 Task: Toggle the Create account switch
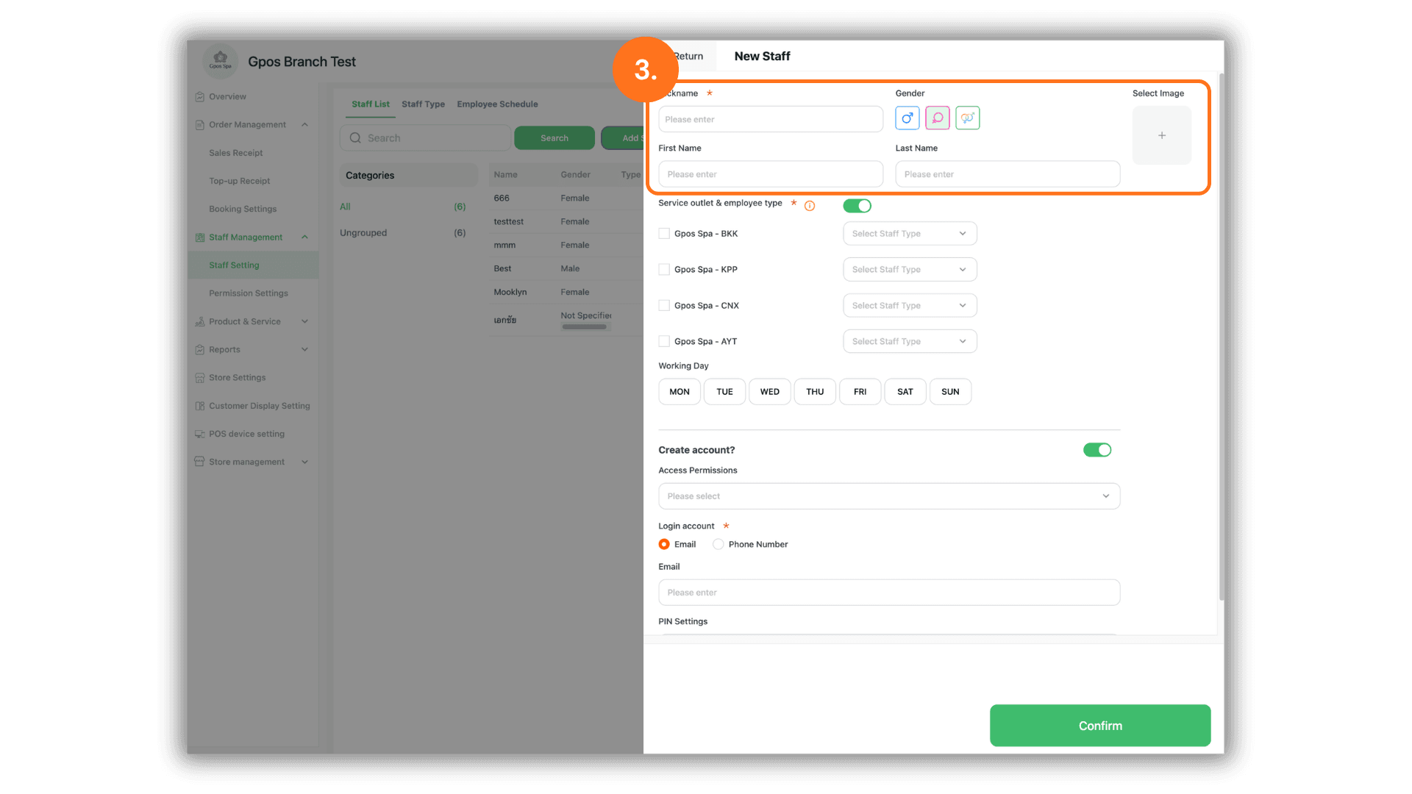(1097, 450)
